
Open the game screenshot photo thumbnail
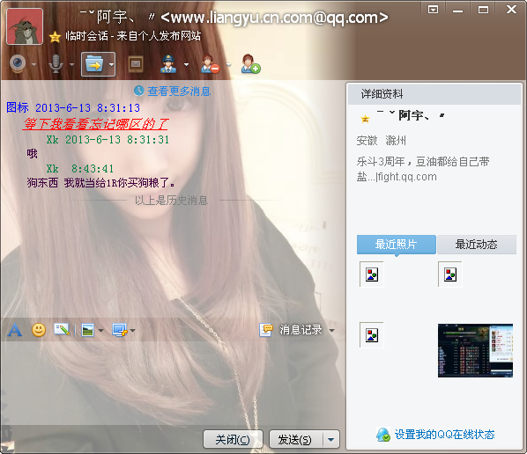point(475,350)
